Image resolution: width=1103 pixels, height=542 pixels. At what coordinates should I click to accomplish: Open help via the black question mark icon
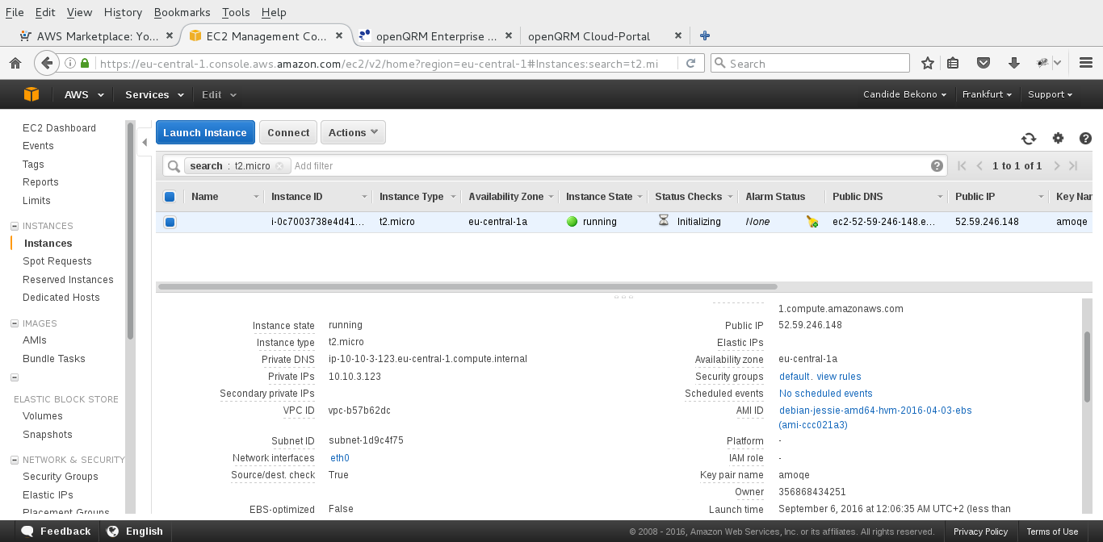pos(1085,139)
